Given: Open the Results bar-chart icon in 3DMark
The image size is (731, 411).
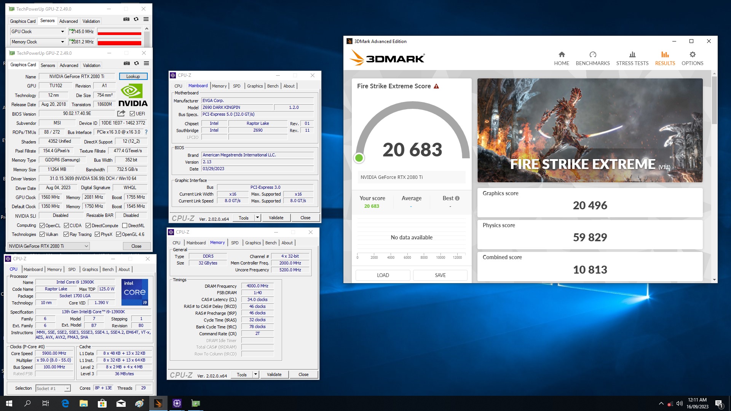Looking at the screenshot, I should [665, 54].
